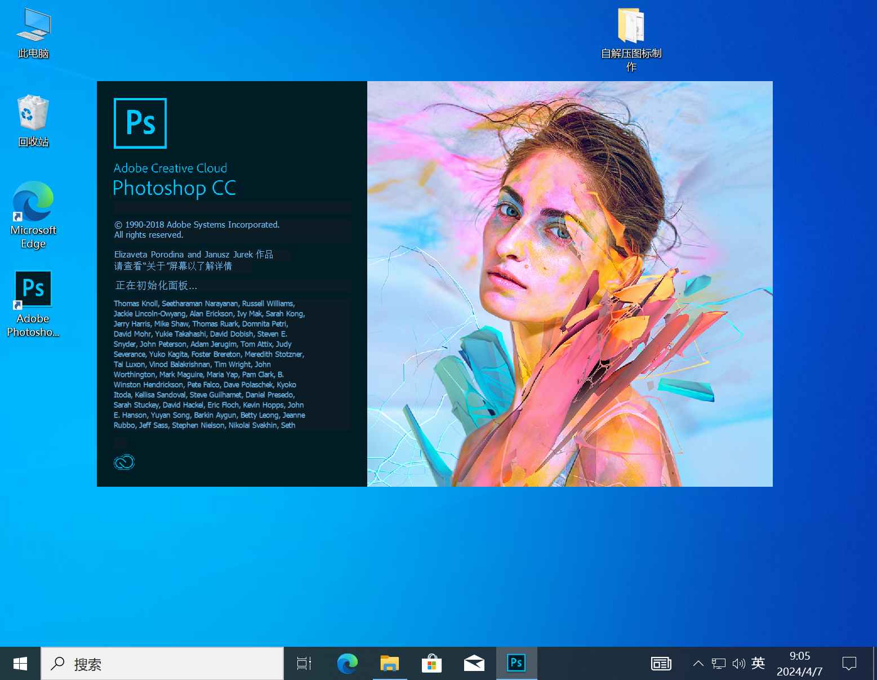Click the Photoshop taskbar button
Viewport: 877px width, 680px height.
point(517,664)
